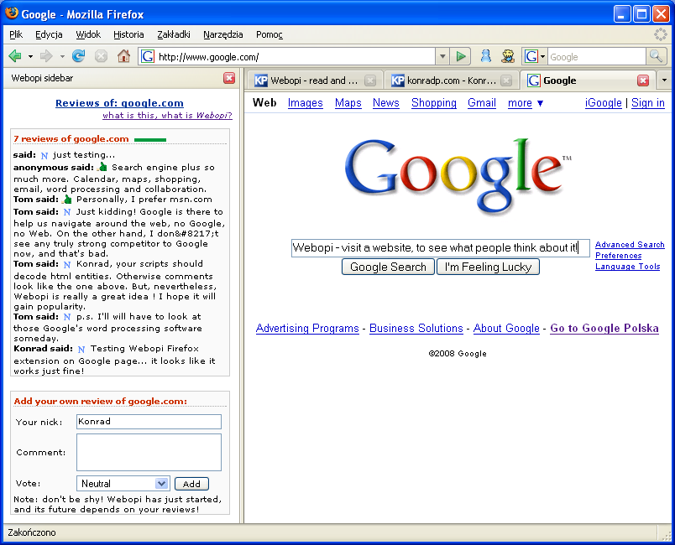Click neutral N icon beside 'Konrad, your scripts'
The image size is (675, 545).
click(x=66, y=264)
